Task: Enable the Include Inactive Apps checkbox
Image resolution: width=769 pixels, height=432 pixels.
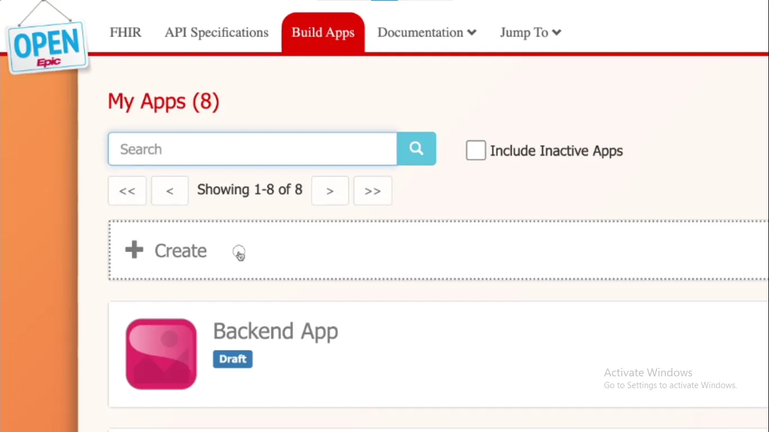Action: [476, 150]
